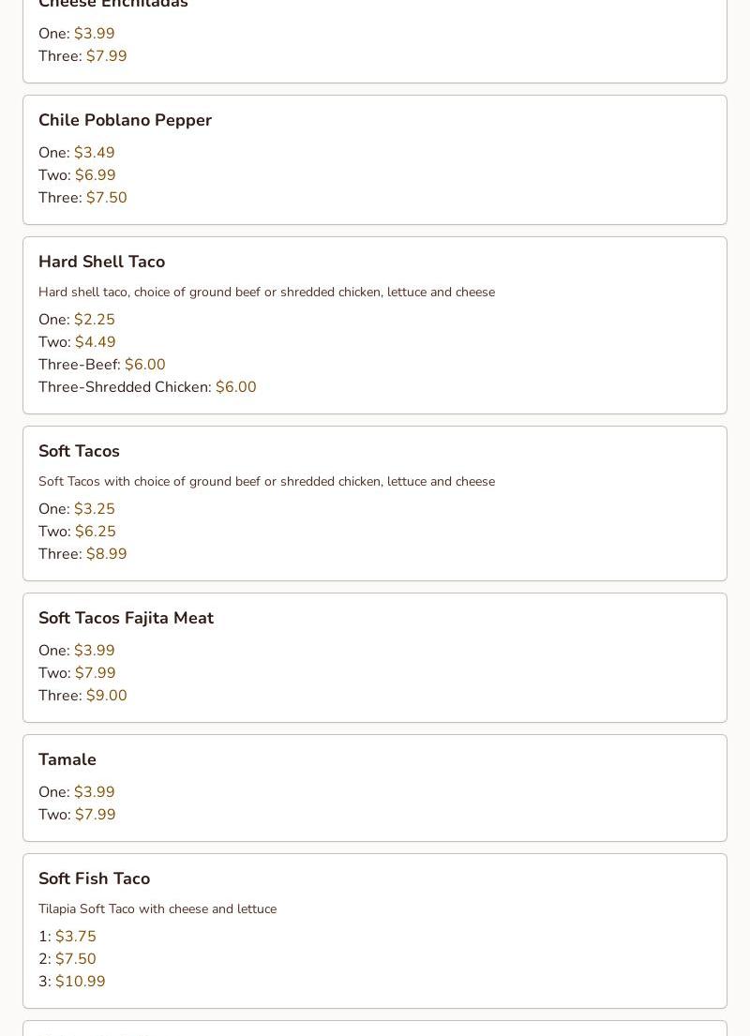This screenshot has width=750, height=1036.
Task: Open the Soft Tacos Fajita Meat item
Action: 126,618
